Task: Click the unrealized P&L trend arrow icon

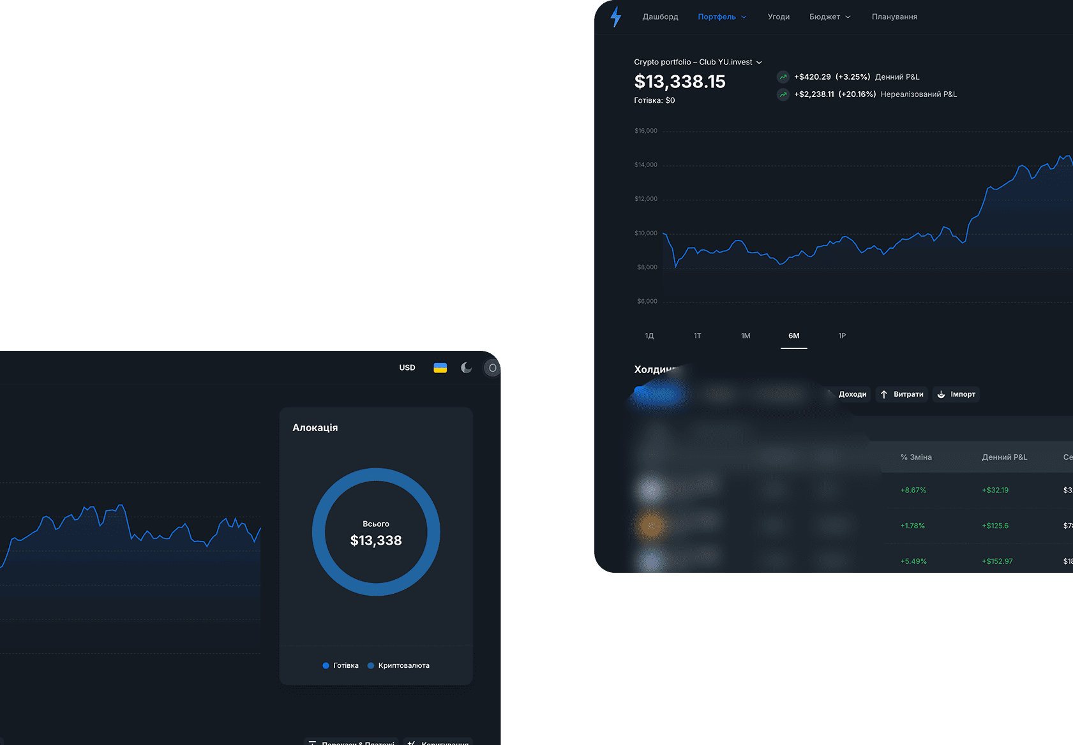Action: click(x=783, y=94)
